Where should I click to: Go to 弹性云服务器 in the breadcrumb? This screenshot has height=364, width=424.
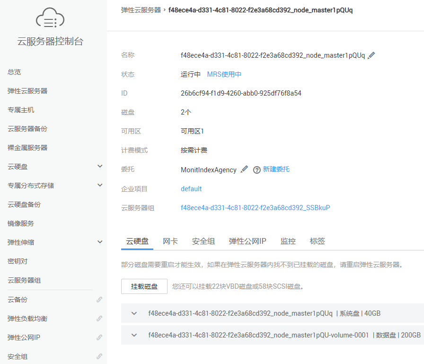point(141,10)
